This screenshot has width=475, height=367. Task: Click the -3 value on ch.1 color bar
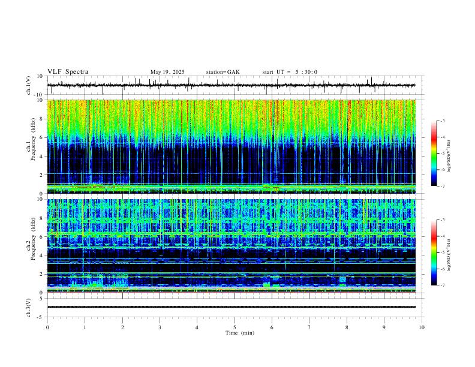tap(442, 121)
